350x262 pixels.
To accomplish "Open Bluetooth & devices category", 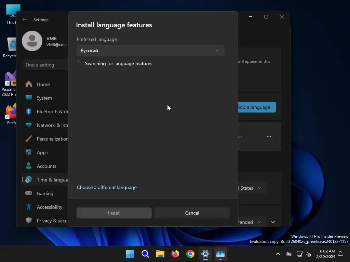I will [45, 112].
